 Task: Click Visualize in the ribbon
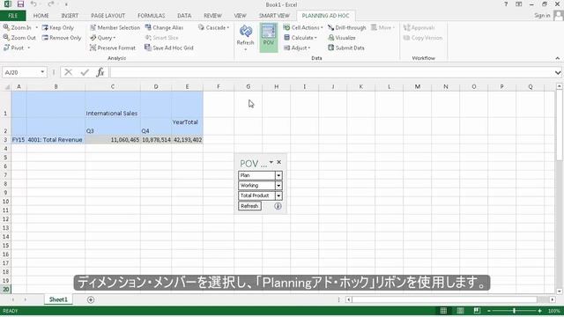coord(342,37)
